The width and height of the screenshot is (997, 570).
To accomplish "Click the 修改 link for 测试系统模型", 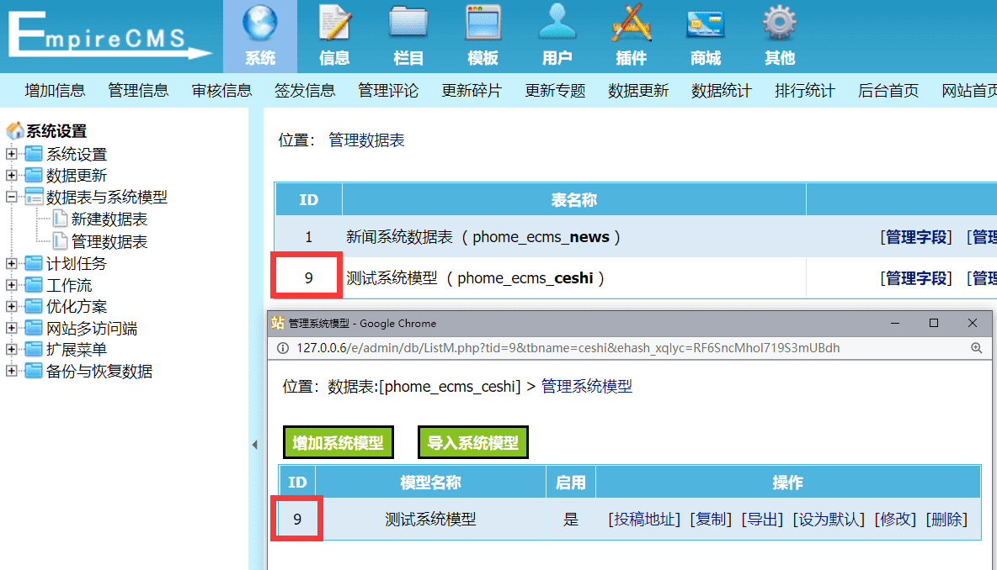I will click(895, 520).
